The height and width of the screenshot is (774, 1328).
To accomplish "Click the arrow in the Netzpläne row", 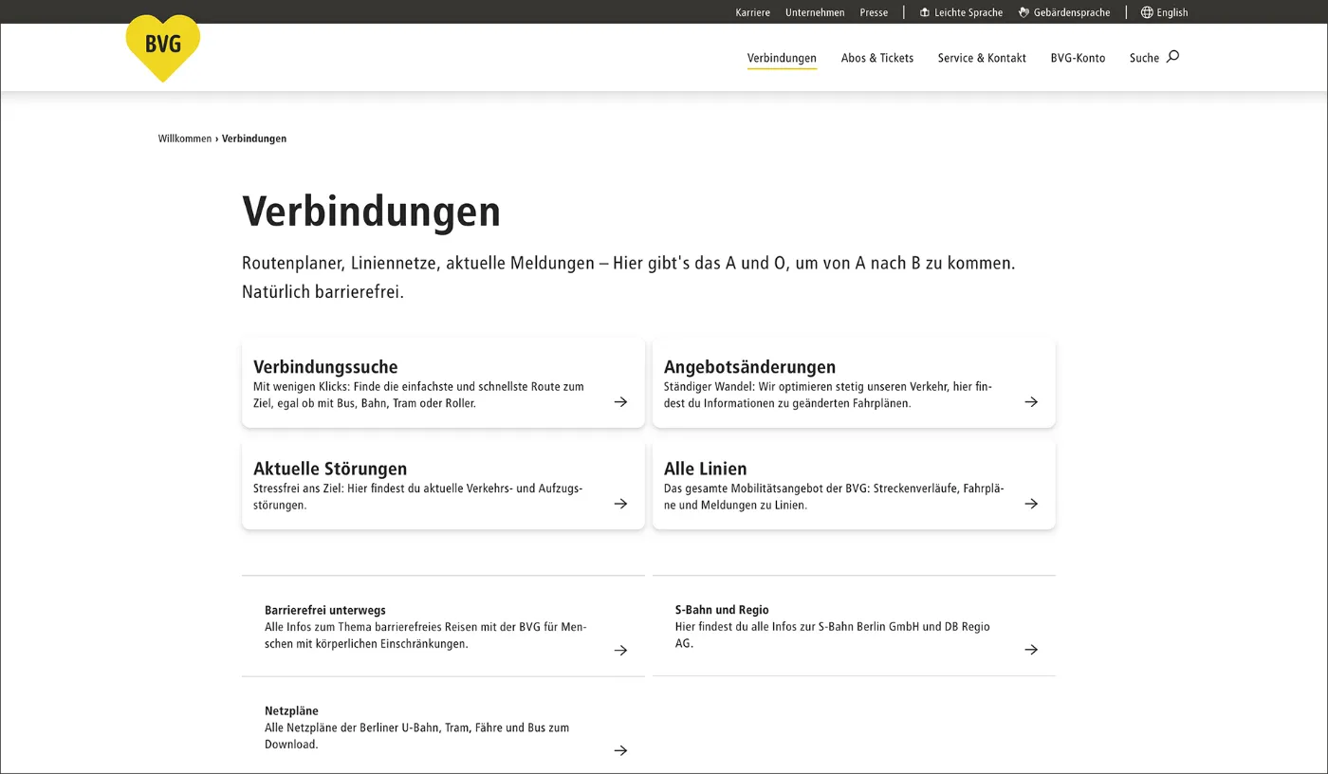I will [620, 750].
